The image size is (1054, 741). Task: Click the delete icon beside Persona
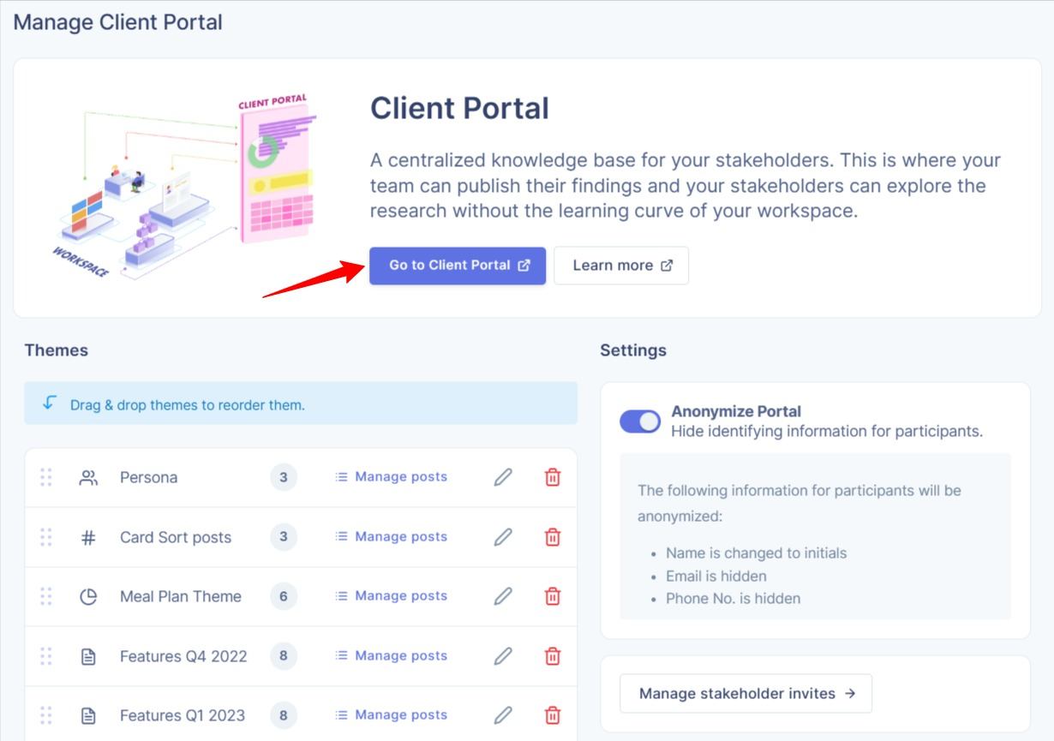(553, 477)
